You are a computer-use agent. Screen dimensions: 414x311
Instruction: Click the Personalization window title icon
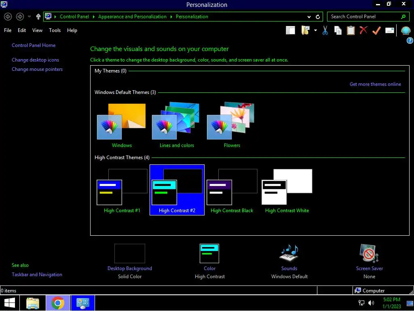coord(4,4)
